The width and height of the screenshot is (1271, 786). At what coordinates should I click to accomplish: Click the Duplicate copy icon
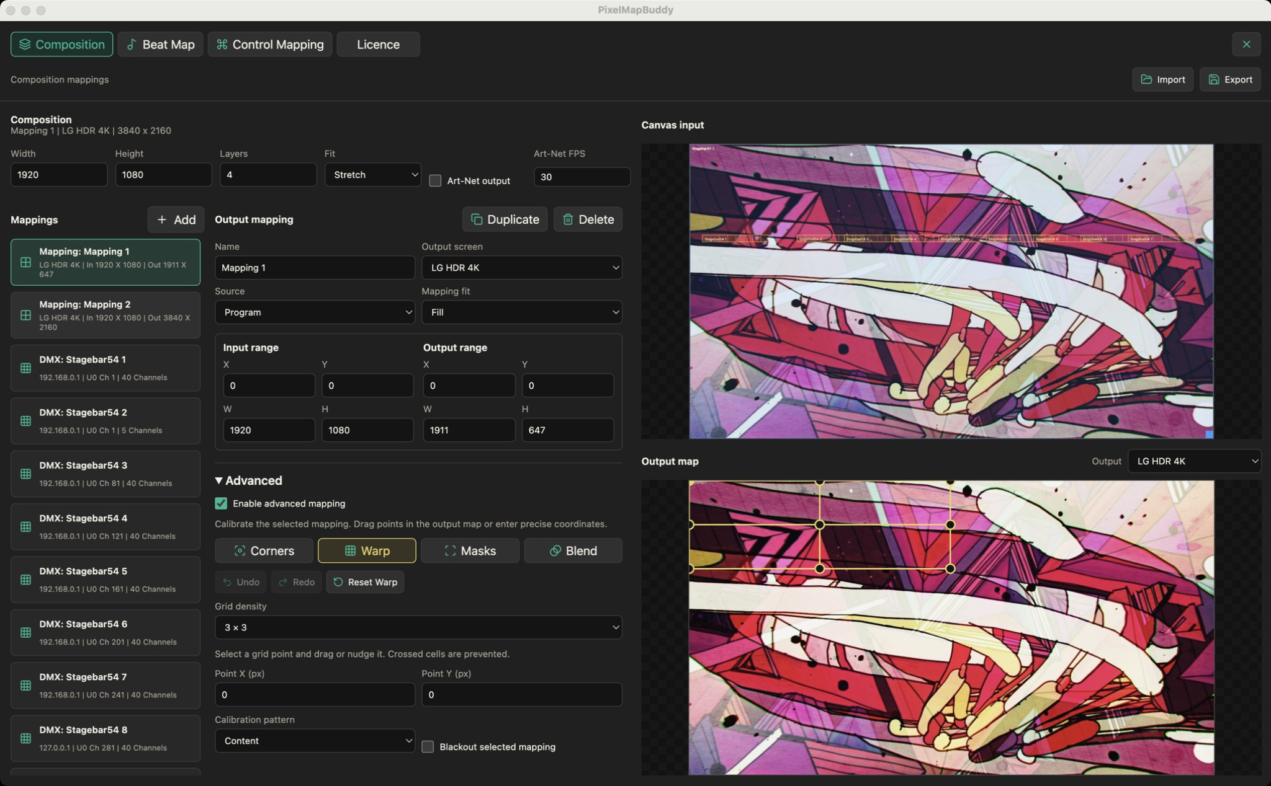[x=477, y=219]
